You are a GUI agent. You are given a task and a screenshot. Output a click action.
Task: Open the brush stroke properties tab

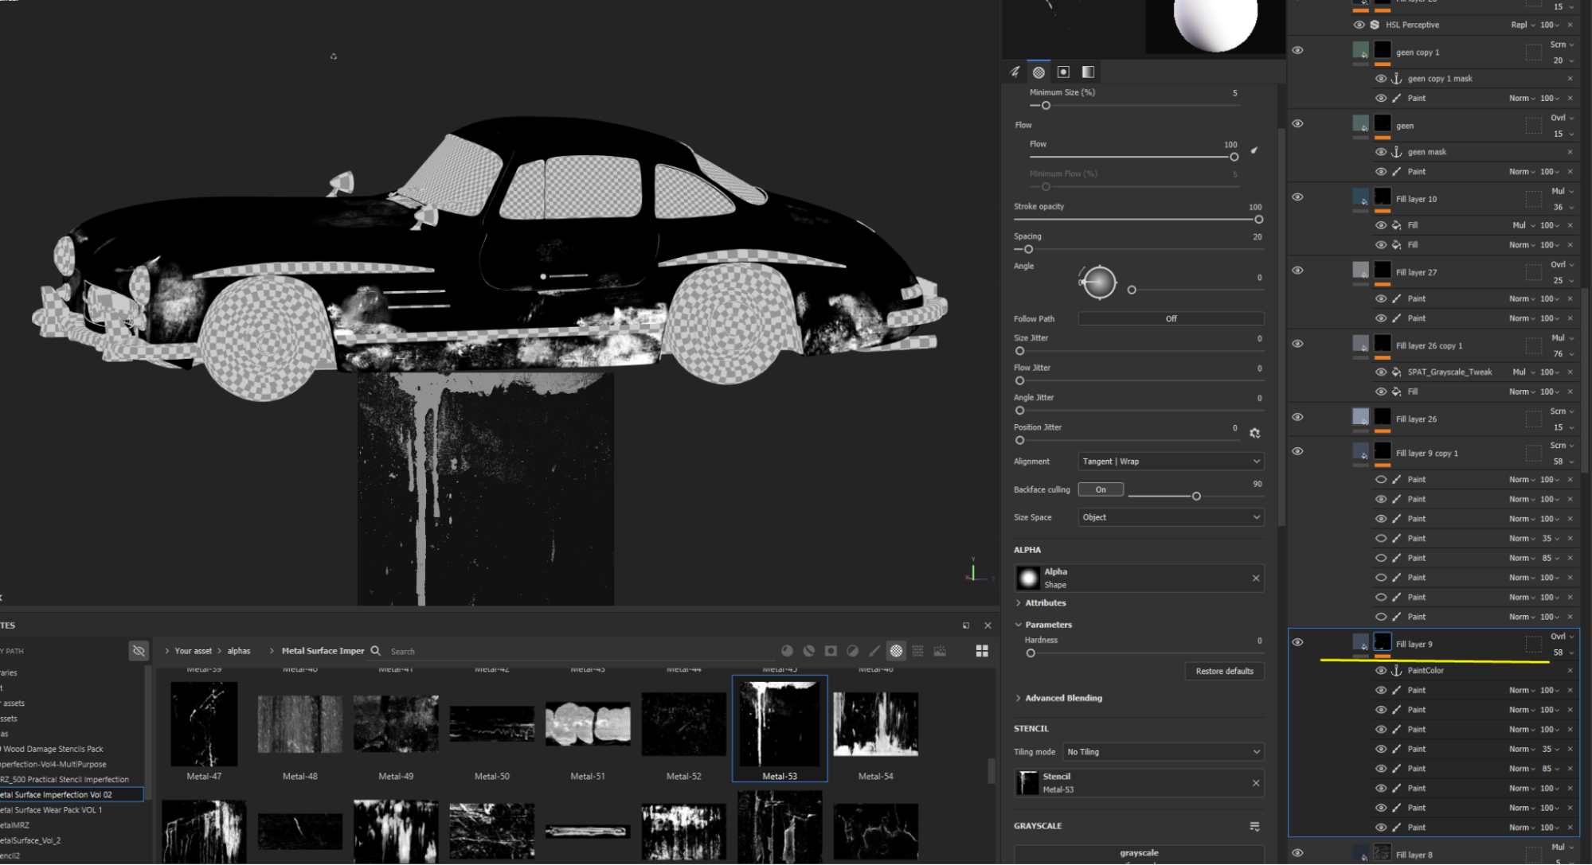pyautogui.click(x=1014, y=72)
